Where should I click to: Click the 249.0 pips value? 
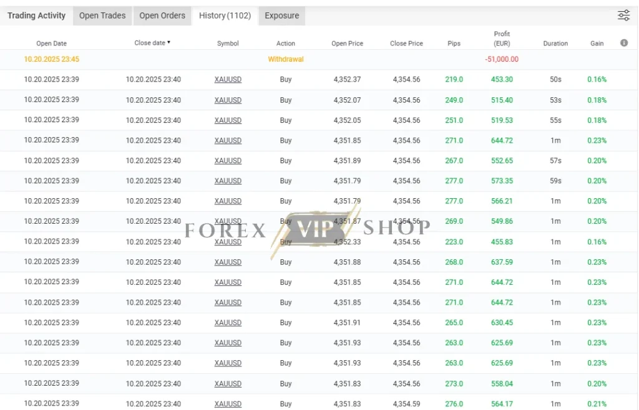coord(454,100)
